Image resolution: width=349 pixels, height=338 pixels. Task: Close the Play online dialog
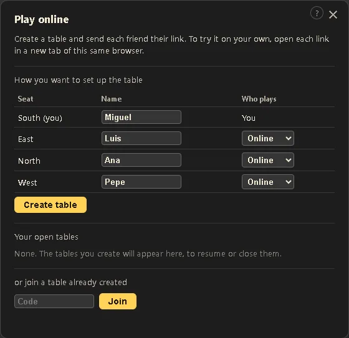point(333,15)
